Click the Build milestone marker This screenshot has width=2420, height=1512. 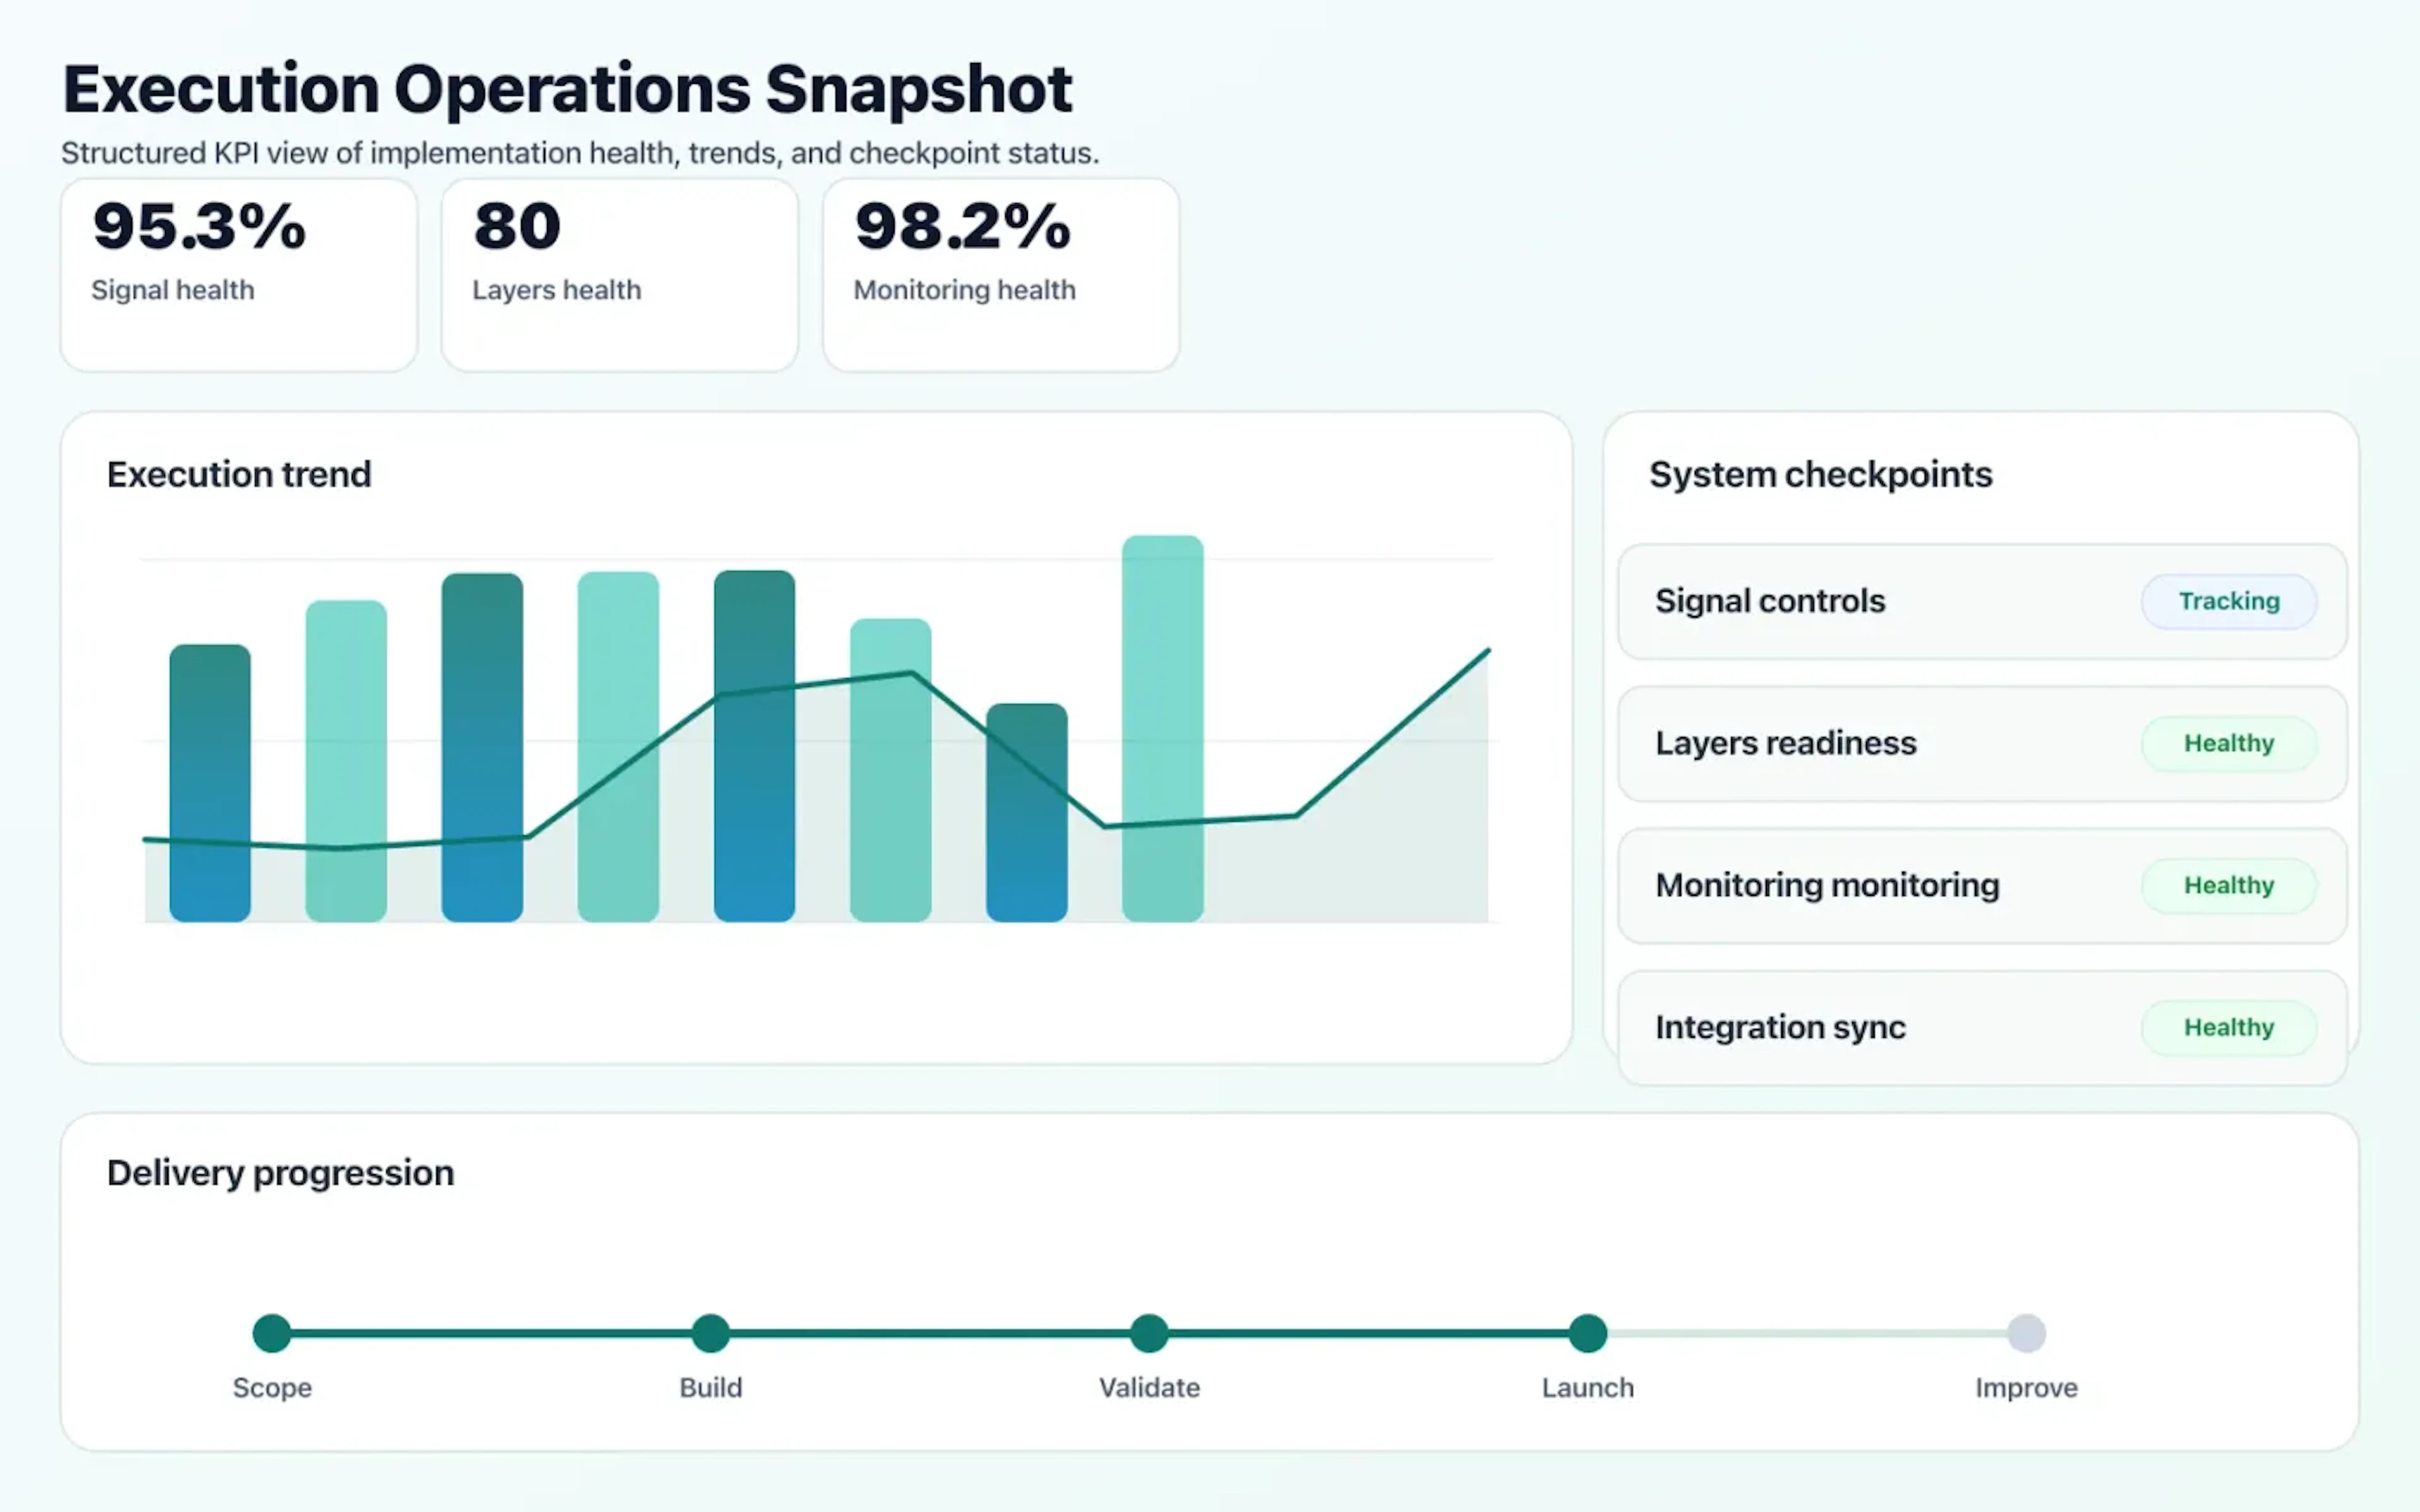(710, 1332)
